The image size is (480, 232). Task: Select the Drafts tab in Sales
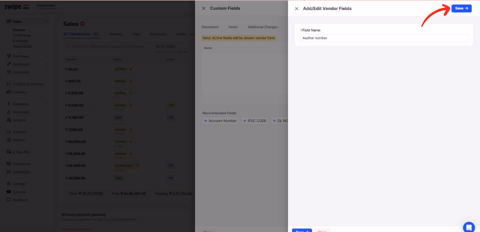click(x=181, y=34)
